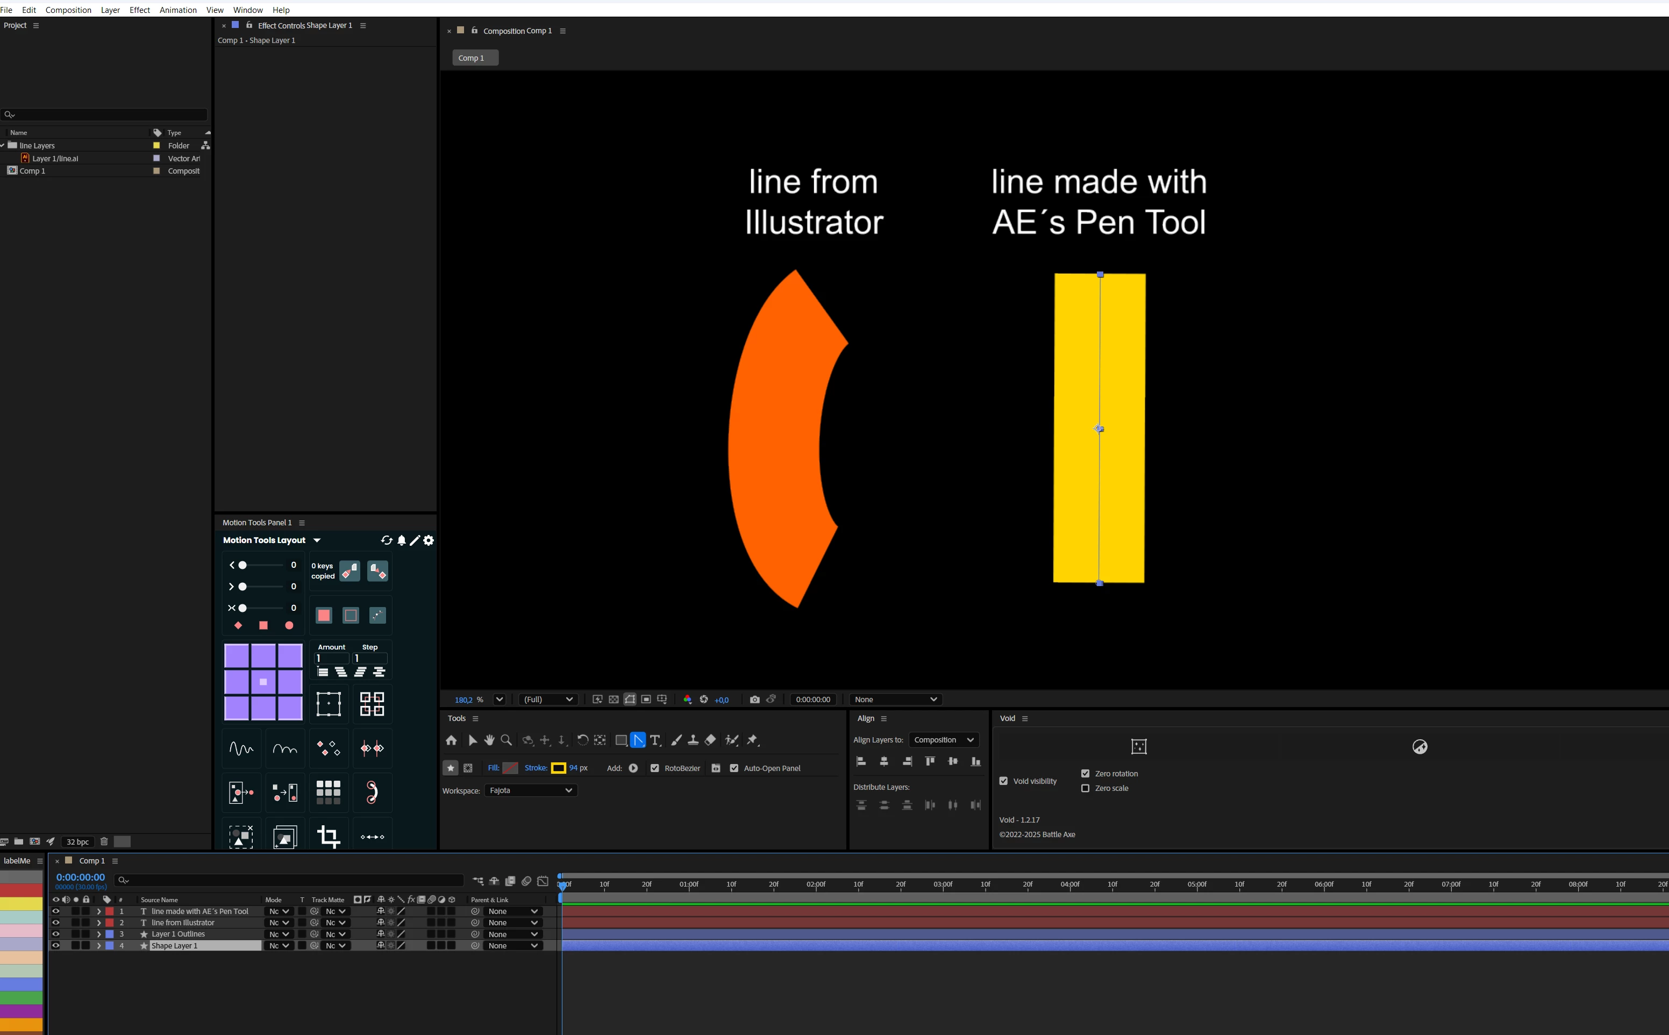
Task: Select the Clone Stamp tool
Action: click(693, 740)
